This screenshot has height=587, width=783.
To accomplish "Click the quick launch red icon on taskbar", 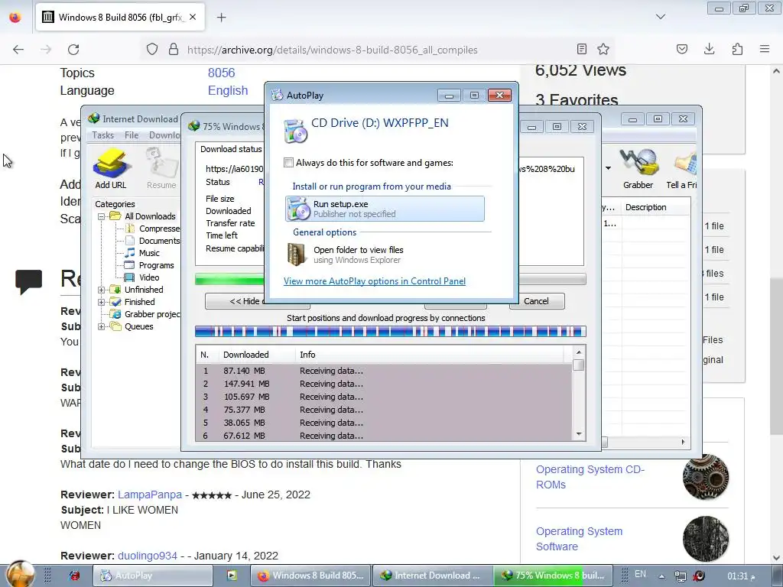I will coord(74,576).
